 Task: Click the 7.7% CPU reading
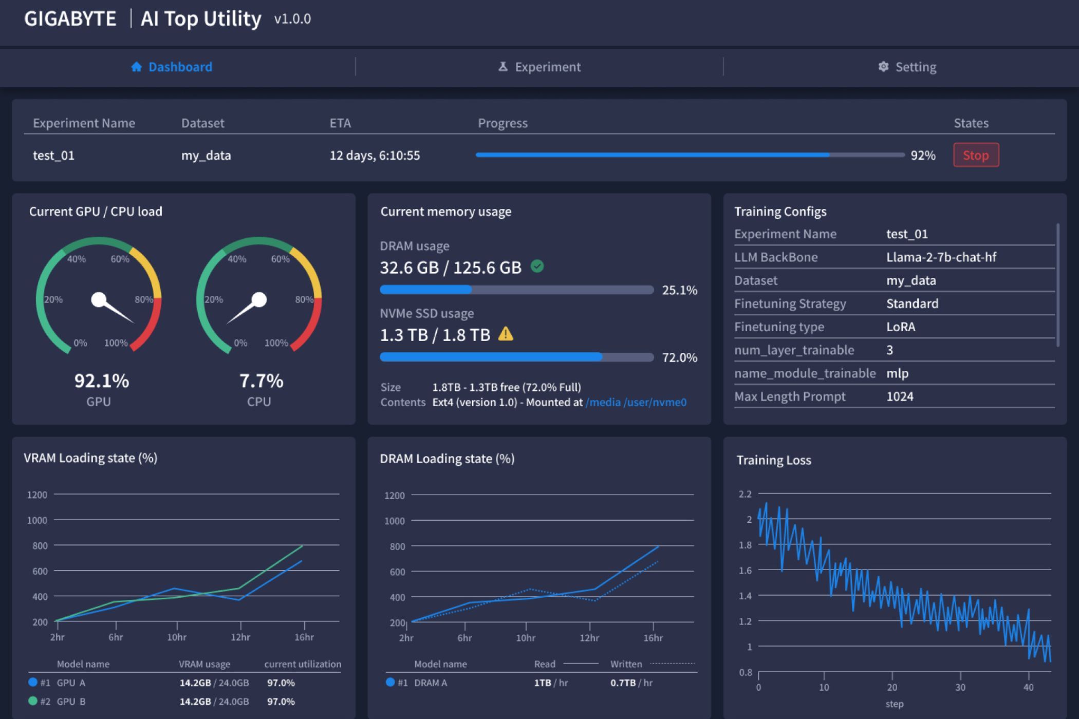coord(261,381)
